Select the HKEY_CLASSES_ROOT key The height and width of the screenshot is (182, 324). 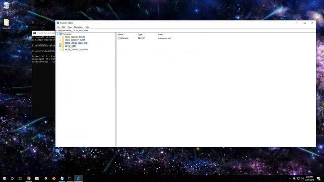pyautogui.click(x=75, y=37)
